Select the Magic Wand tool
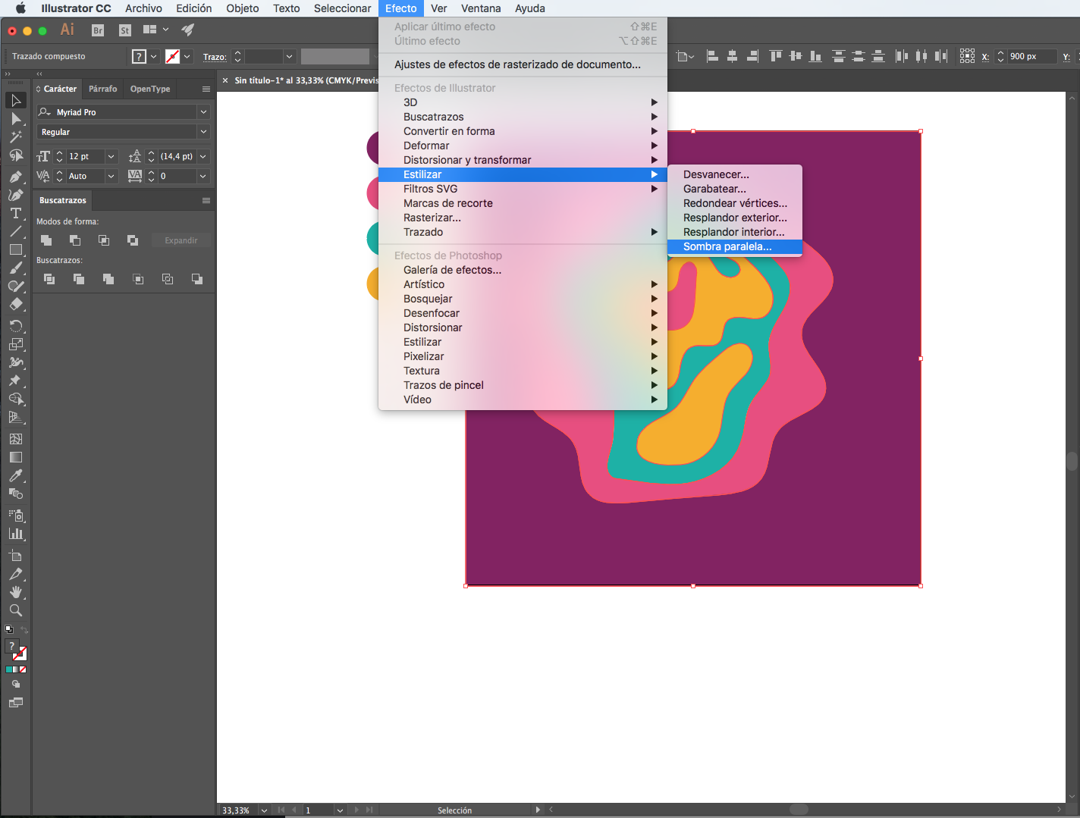The width and height of the screenshot is (1080, 818). tap(15, 137)
